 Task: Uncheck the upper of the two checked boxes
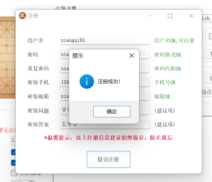pyautogui.click(x=14, y=152)
